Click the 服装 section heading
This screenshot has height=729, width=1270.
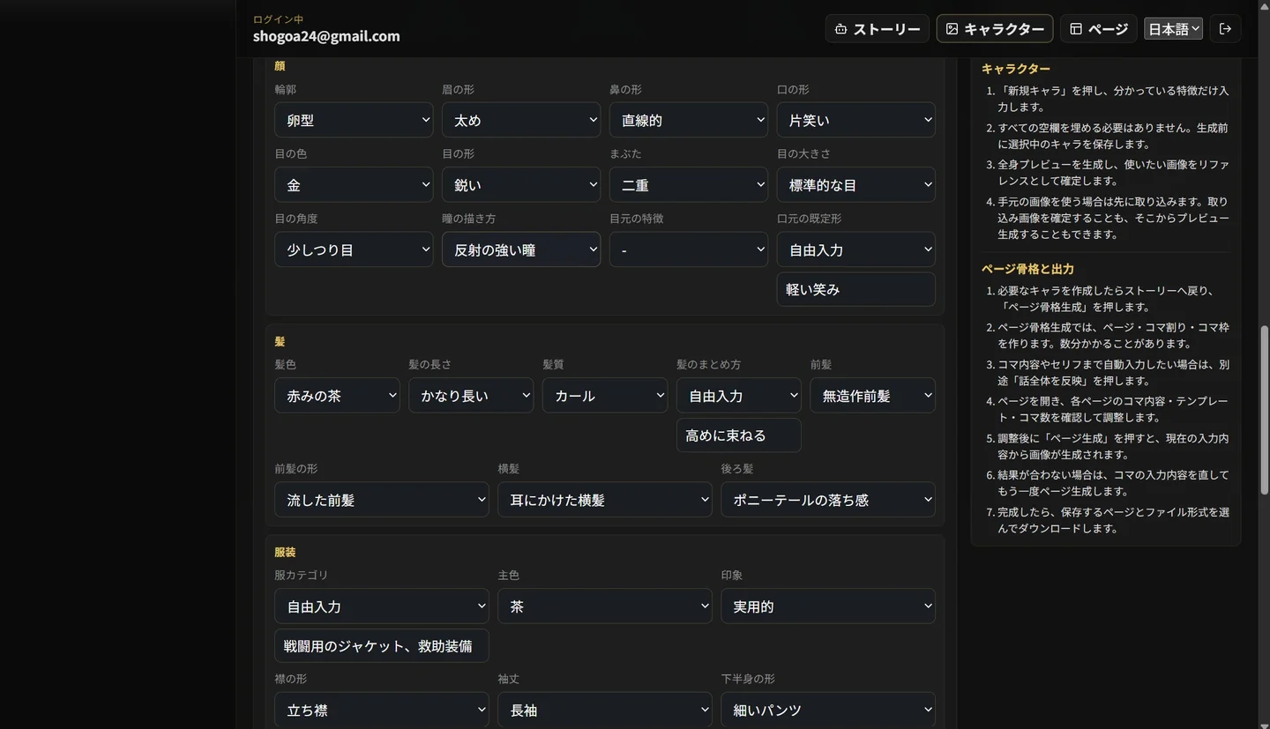click(285, 552)
